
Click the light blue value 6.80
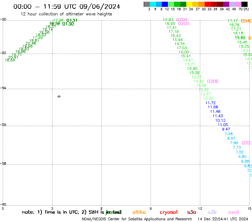coord(242,156)
